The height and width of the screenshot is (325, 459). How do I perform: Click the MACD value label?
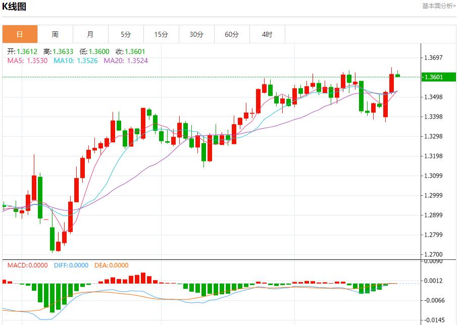[27, 265]
